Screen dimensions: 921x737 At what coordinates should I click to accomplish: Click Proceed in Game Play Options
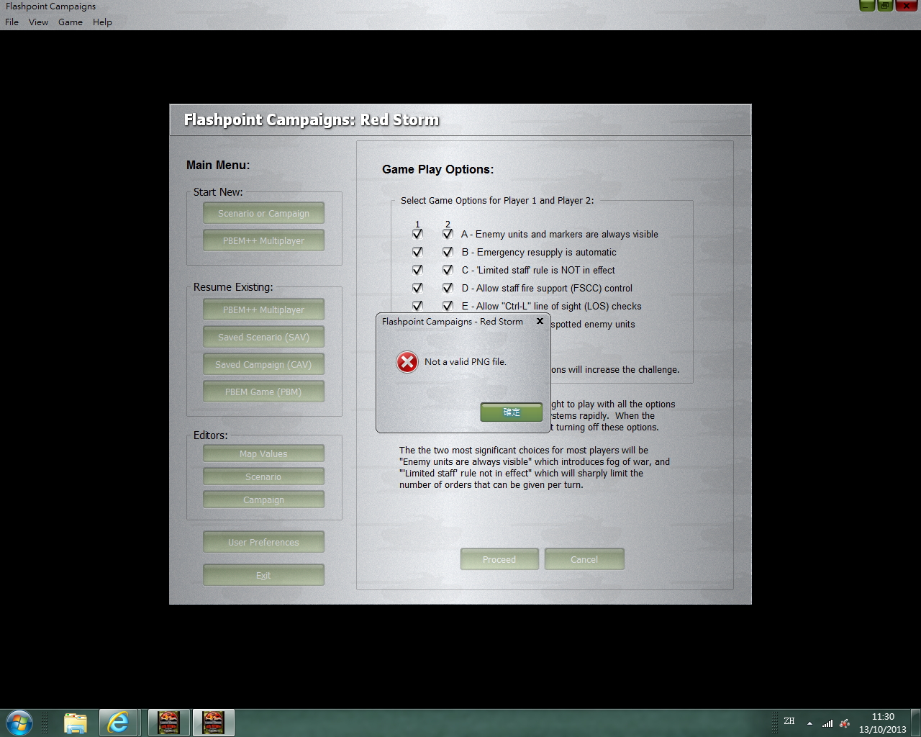click(x=499, y=559)
